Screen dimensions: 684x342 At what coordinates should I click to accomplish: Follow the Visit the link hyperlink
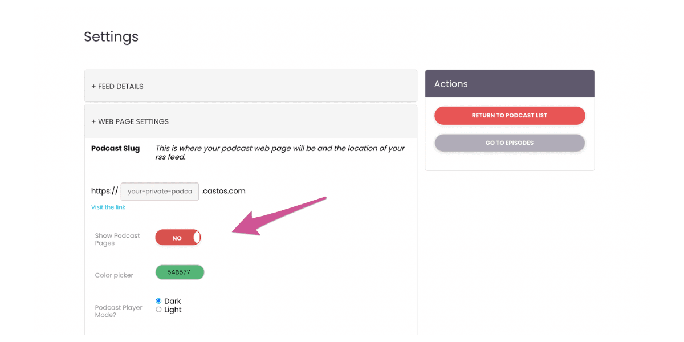(x=108, y=207)
